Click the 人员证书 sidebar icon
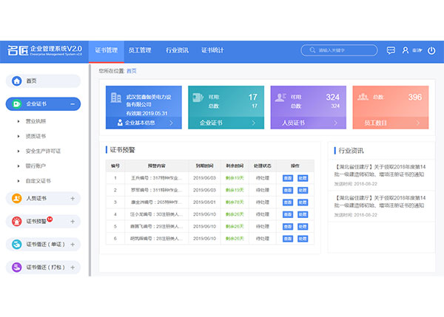444x317 pixels. pos(16,199)
